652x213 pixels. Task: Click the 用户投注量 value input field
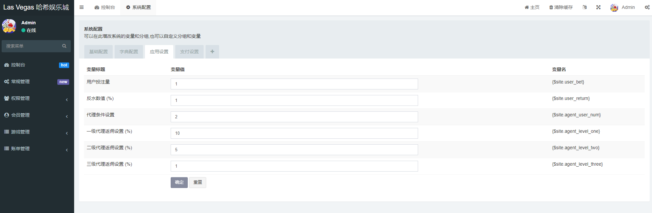tap(294, 84)
